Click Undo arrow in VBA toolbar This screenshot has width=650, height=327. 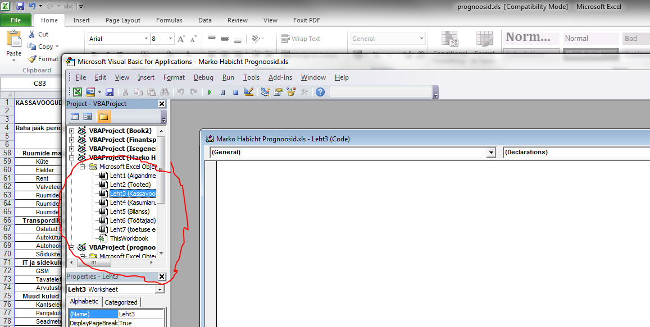point(181,92)
